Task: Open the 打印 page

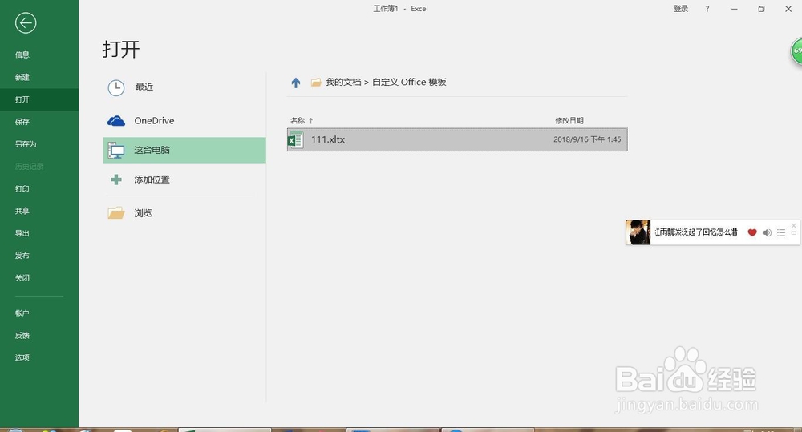Action: pos(22,188)
